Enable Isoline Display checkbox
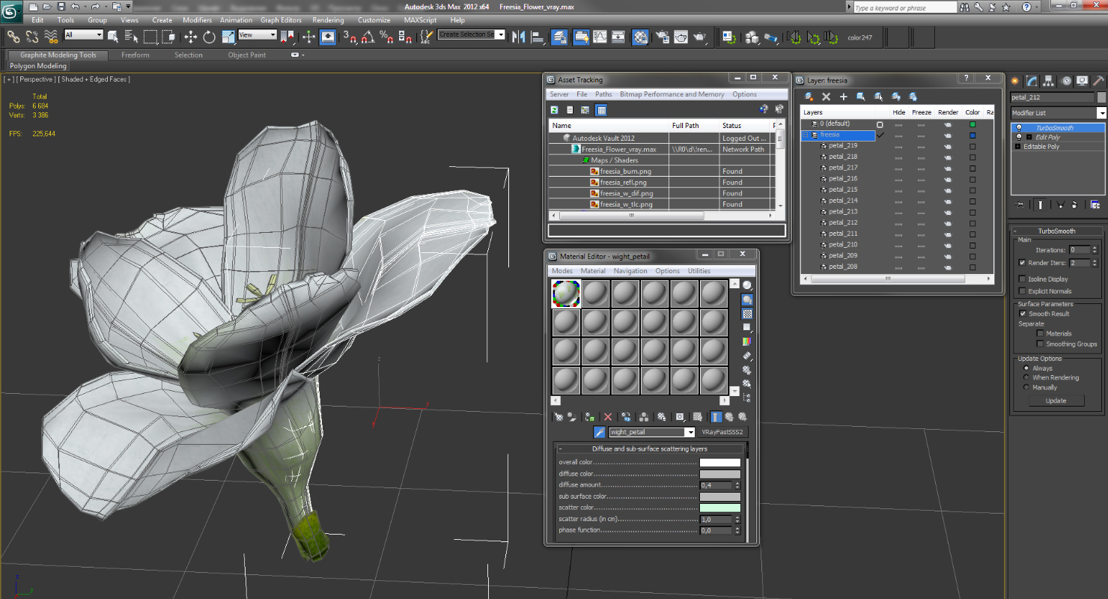 1023,279
